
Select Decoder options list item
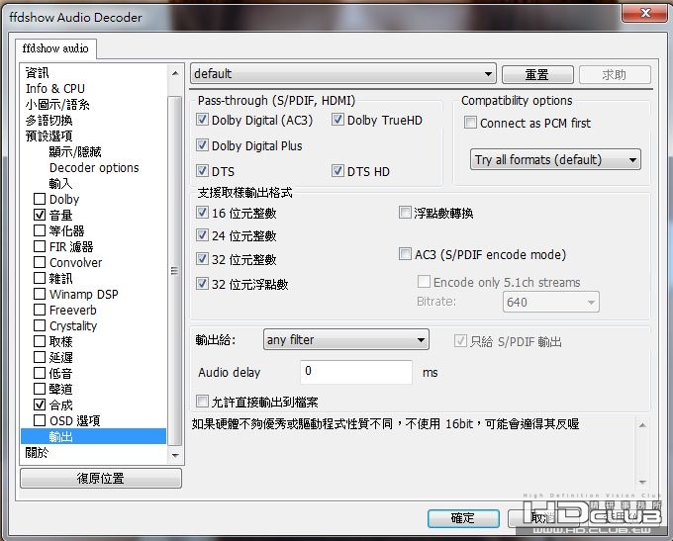pyautogui.click(x=94, y=167)
